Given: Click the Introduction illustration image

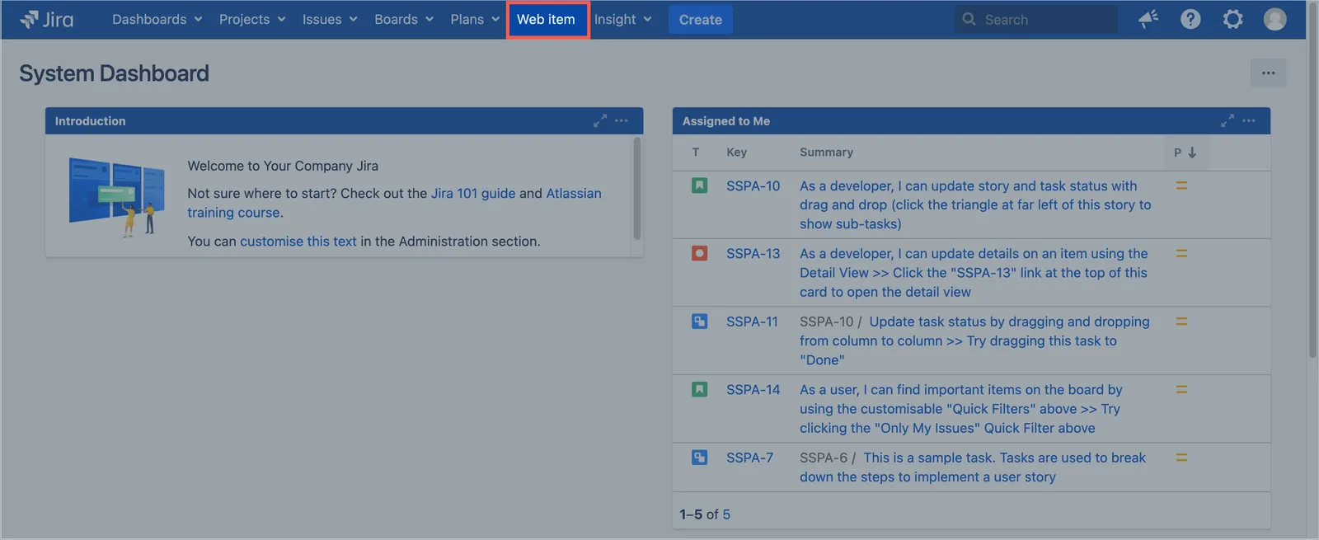Looking at the screenshot, I should click(x=117, y=197).
